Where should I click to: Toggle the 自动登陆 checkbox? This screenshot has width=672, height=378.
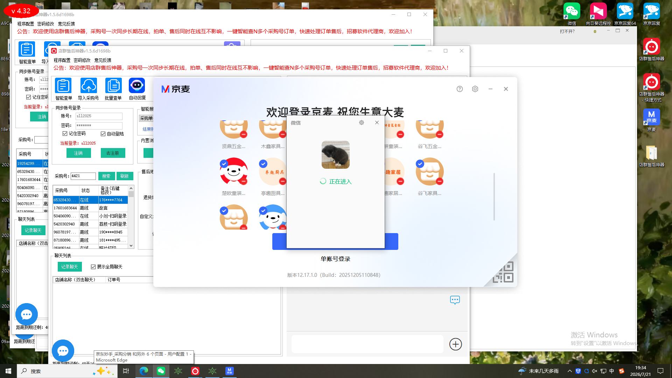pyautogui.click(x=103, y=134)
